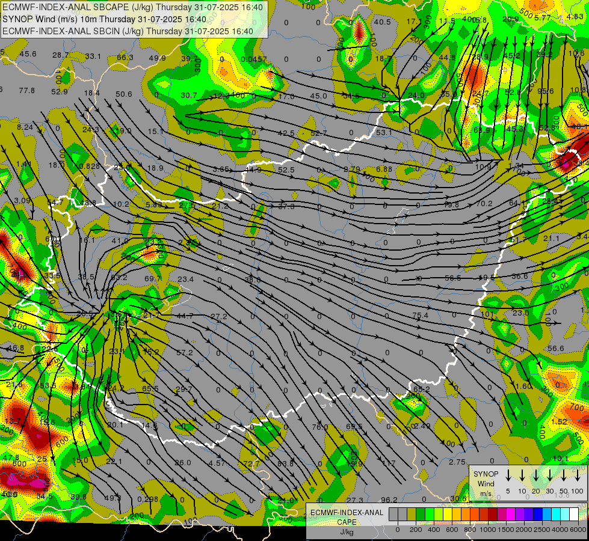
Task: Click the SYNOP Wind 10m title line
Action: click(105, 19)
